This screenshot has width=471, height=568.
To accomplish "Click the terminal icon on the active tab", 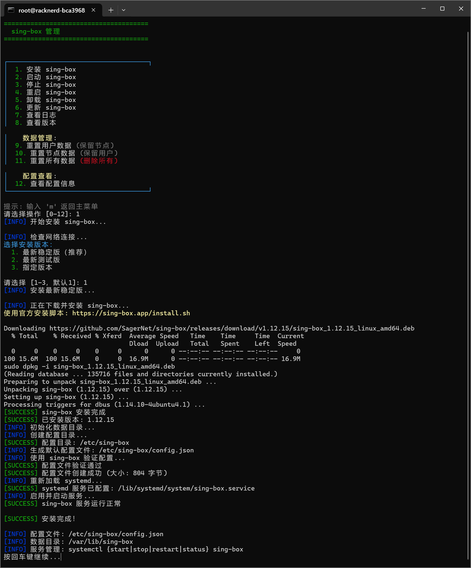I will [10, 10].
